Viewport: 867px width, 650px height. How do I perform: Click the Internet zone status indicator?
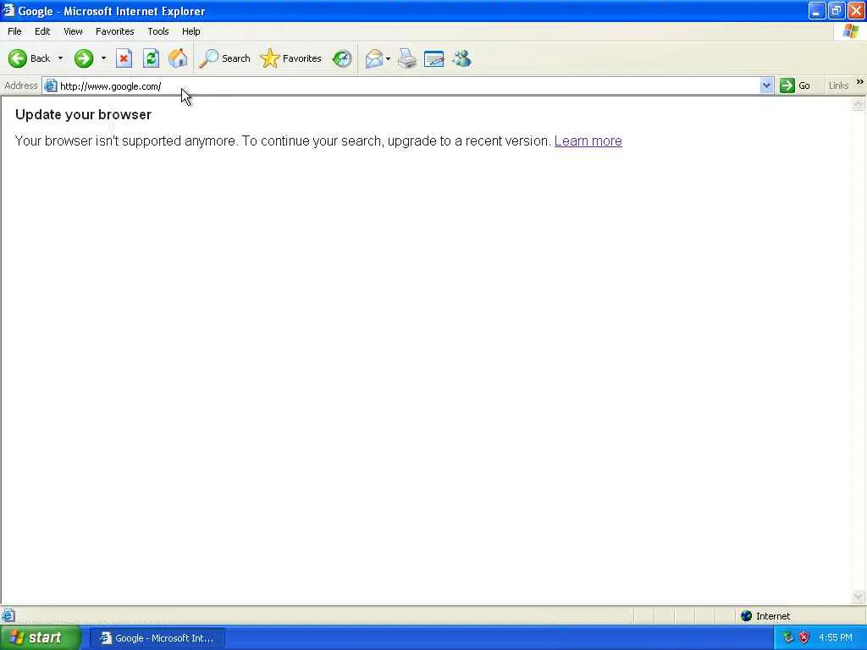pos(765,616)
